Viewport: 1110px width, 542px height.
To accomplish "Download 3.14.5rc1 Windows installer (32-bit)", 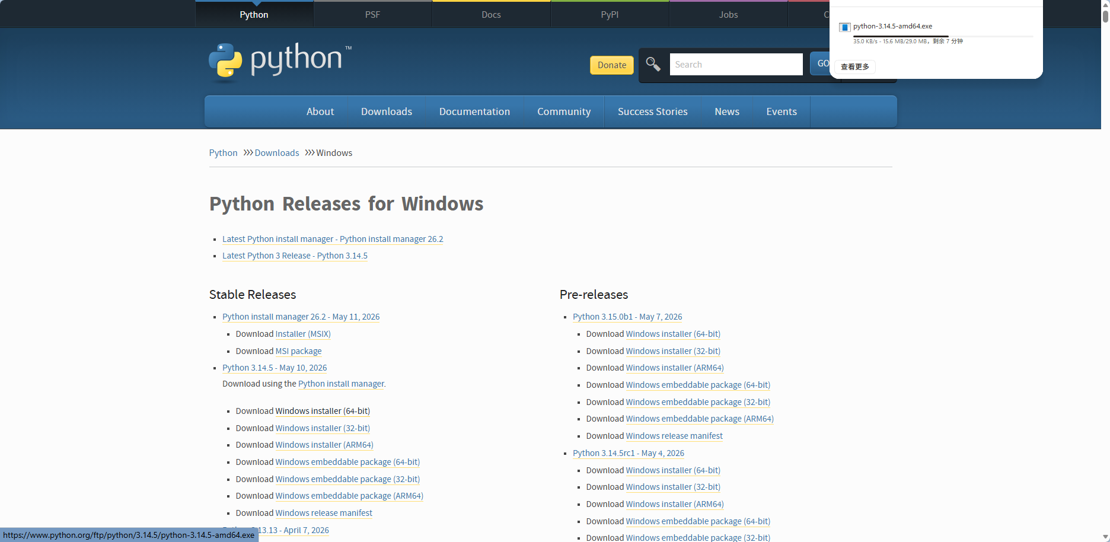I will pyautogui.click(x=673, y=487).
